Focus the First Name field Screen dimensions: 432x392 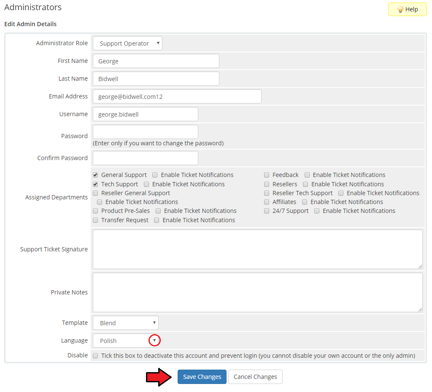click(156, 61)
